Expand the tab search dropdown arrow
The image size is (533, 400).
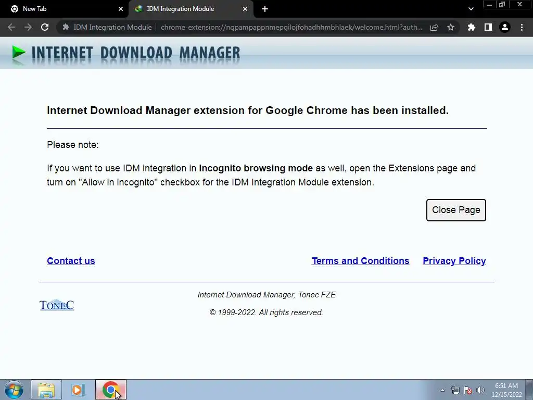coord(471,9)
